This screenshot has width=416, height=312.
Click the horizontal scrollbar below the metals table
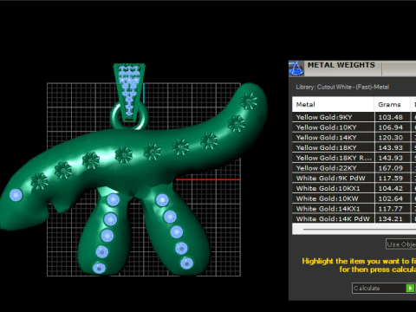coord(354,229)
